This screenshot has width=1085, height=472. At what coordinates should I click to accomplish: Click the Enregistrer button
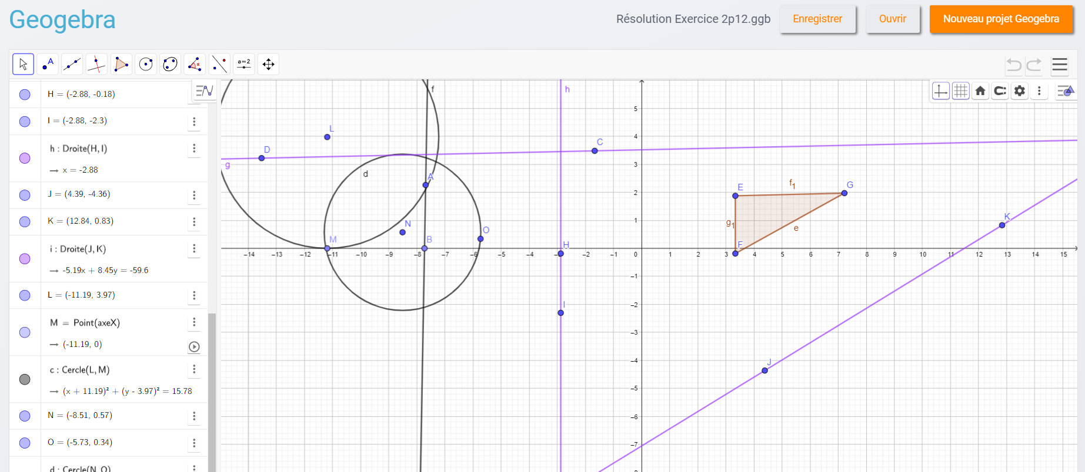point(817,19)
